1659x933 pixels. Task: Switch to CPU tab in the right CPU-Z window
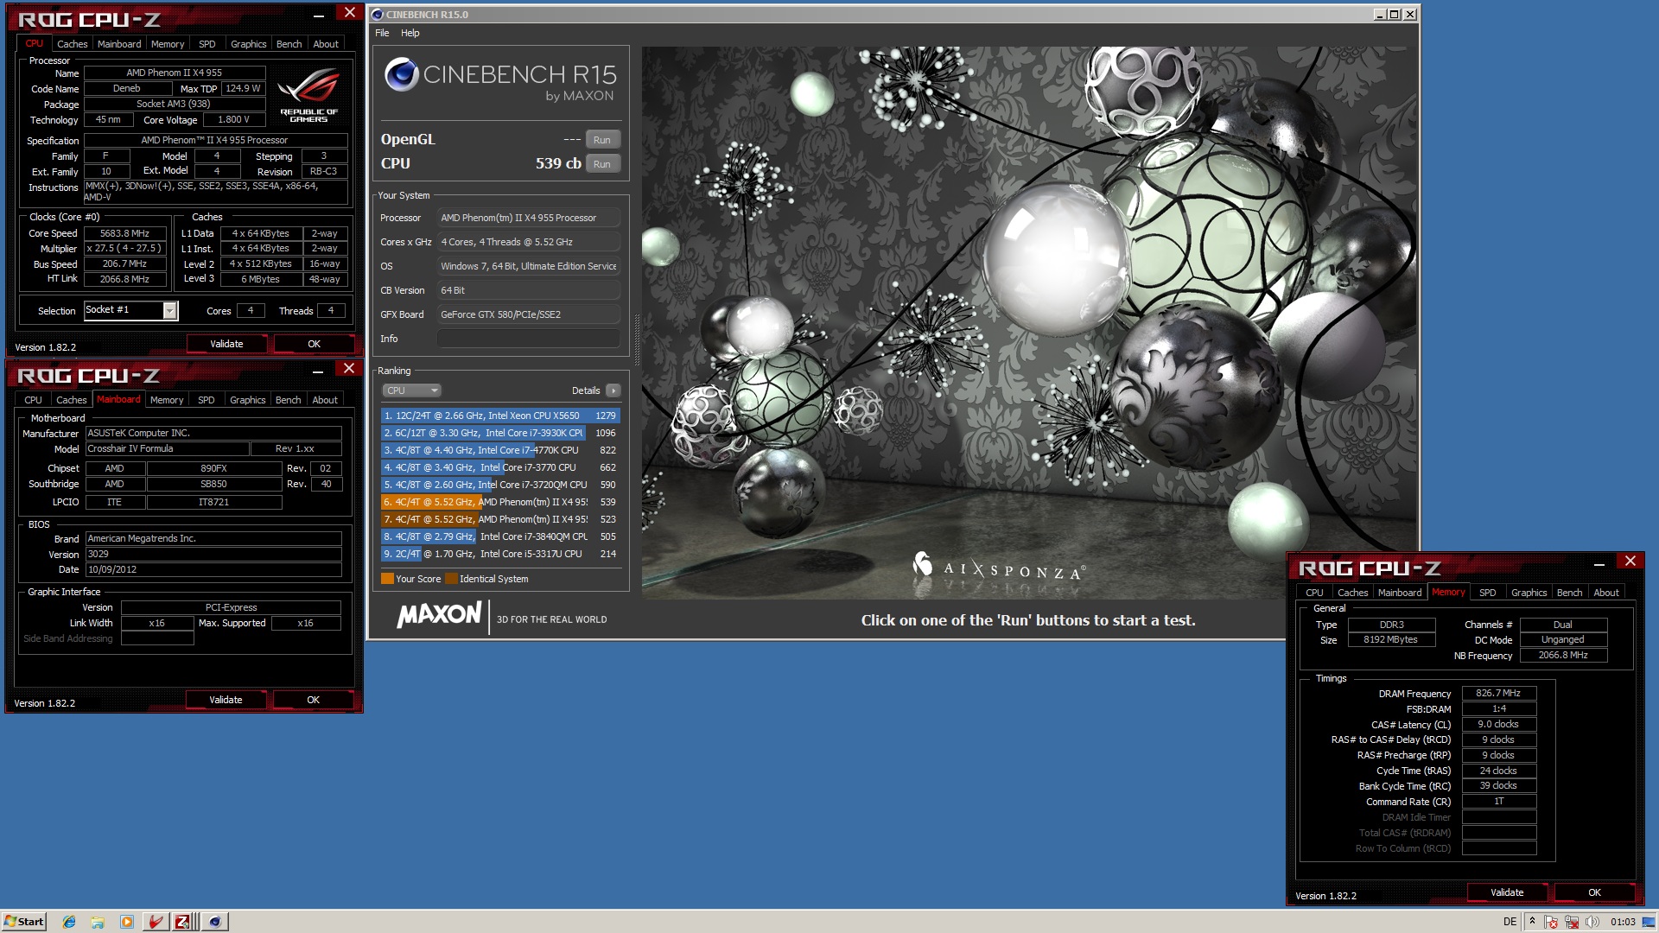(1314, 593)
